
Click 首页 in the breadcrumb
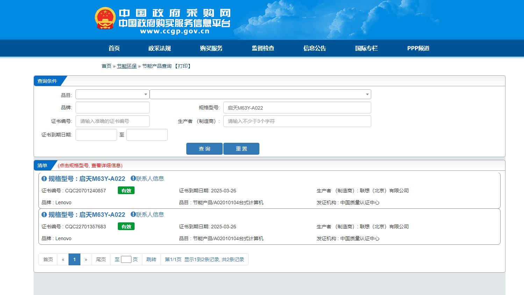(x=106, y=66)
